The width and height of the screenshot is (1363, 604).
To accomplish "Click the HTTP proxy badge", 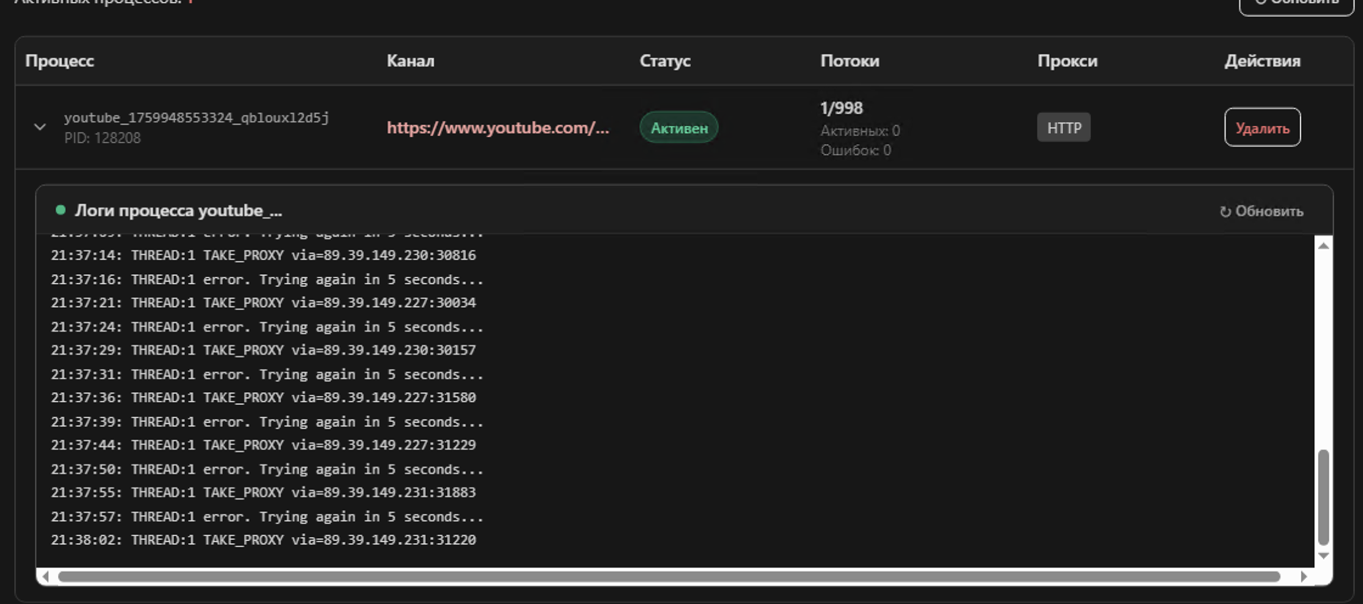I will [1064, 128].
